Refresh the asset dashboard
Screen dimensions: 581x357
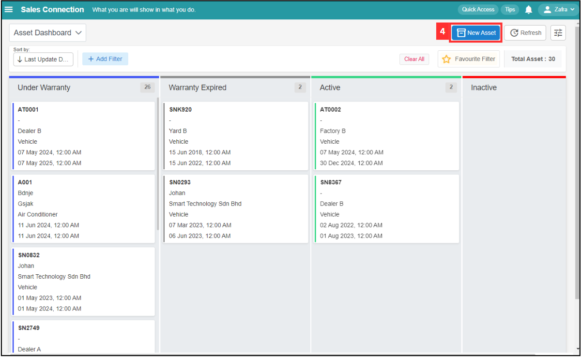(525, 33)
